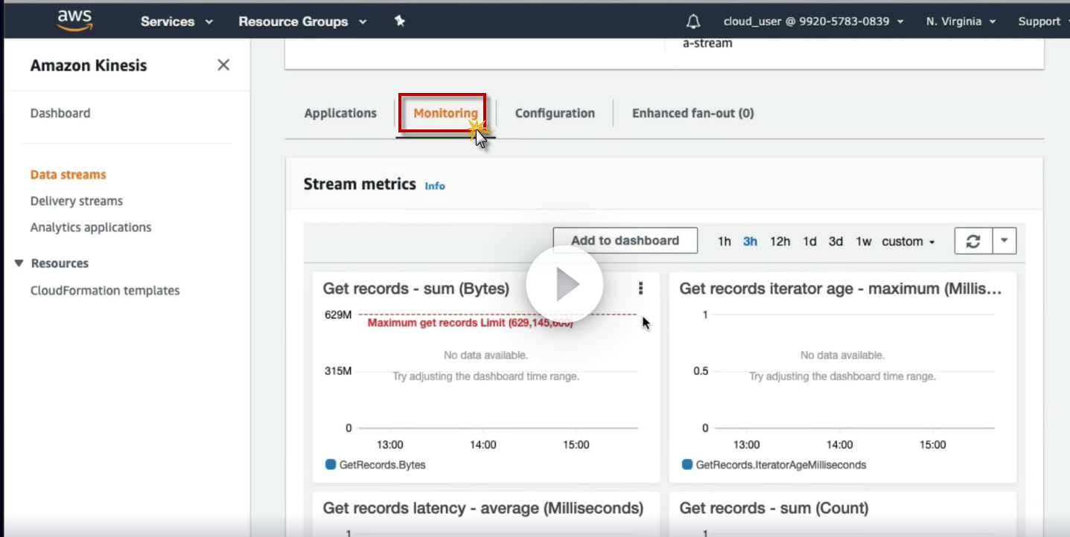Open the Configuration tab
The image size is (1070, 537).
tap(555, 113)
